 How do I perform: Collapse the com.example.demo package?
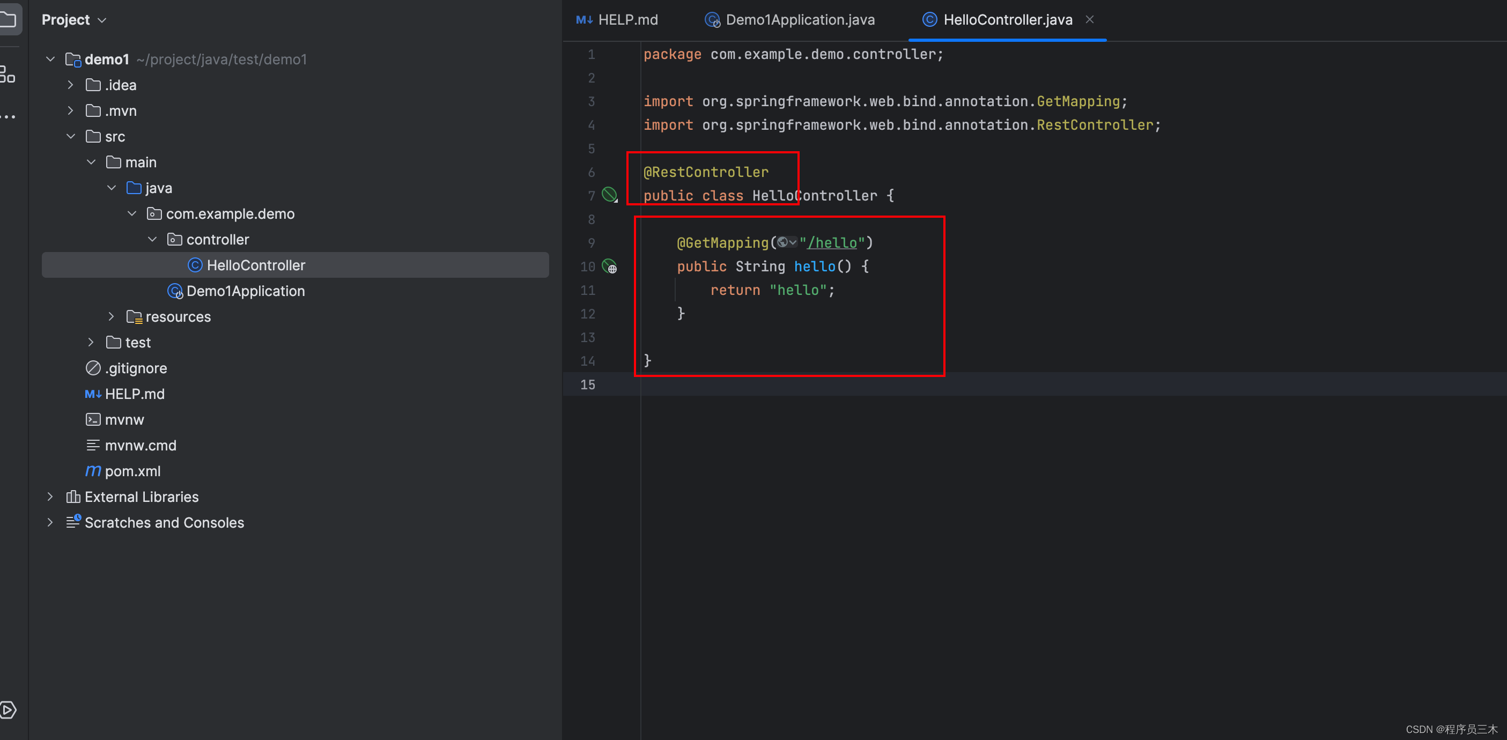point(132,213)
